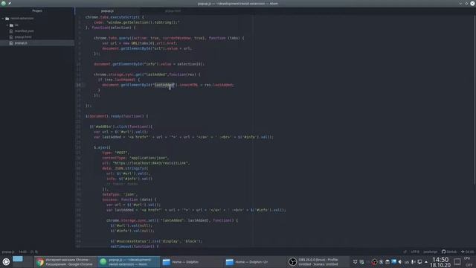Screen dimensions: 476x268
Task: Collapse the root project folder arrow
Action: 3,19
